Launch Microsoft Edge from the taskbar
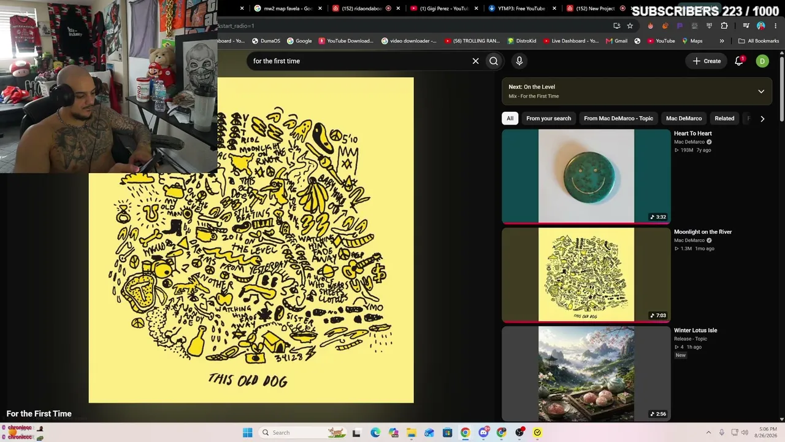This screenshot has width=785, height=442. [375, 433]
